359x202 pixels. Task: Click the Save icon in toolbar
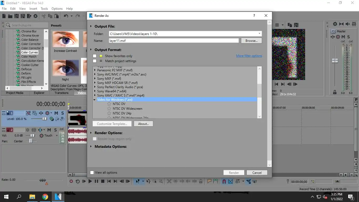16,16
